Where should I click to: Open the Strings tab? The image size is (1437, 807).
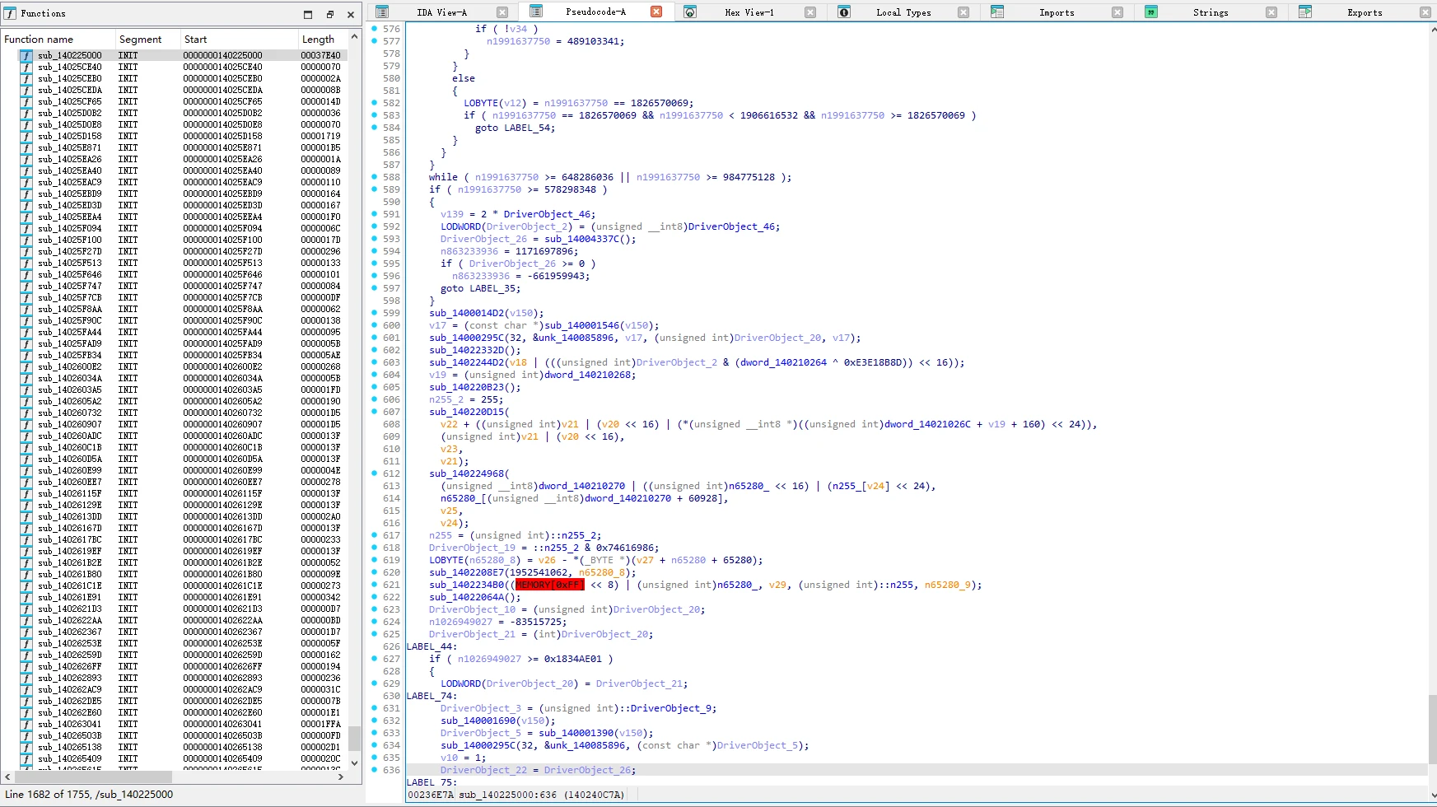pos(1210,12)
